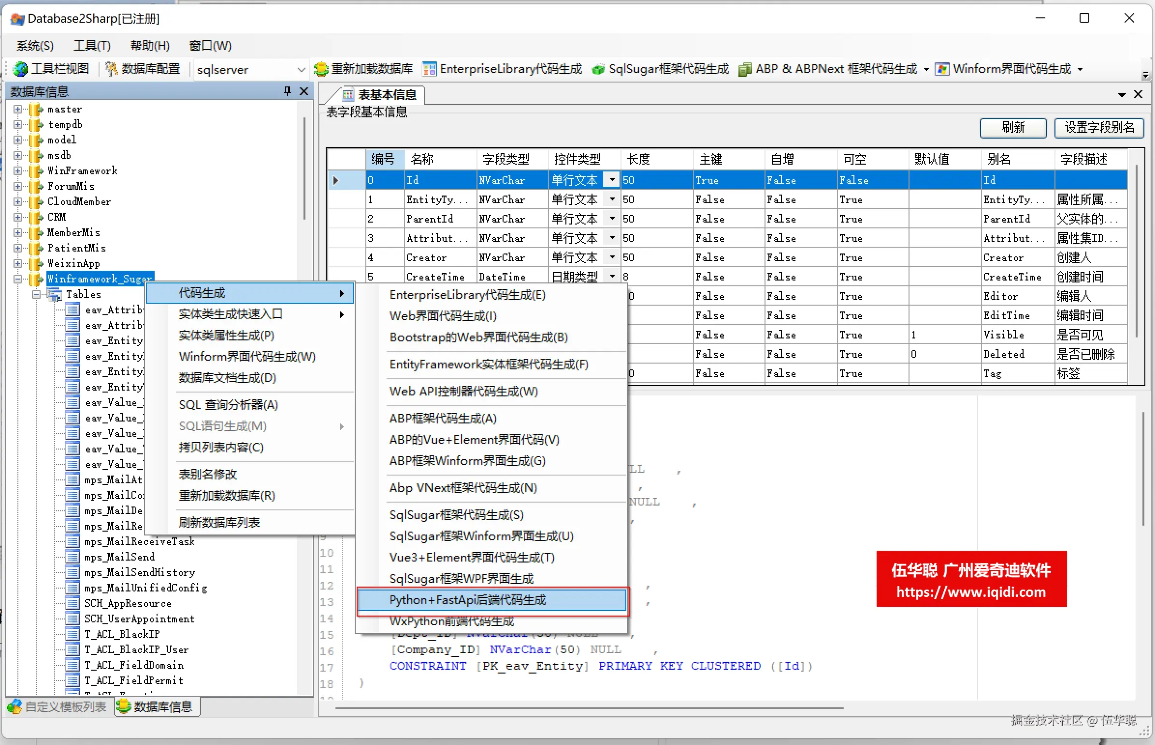This screenshot has height=745, width=1155.
Task: Open the sqlserver database type dropdown
Action: pyautogui.click(x=301, y=70)
